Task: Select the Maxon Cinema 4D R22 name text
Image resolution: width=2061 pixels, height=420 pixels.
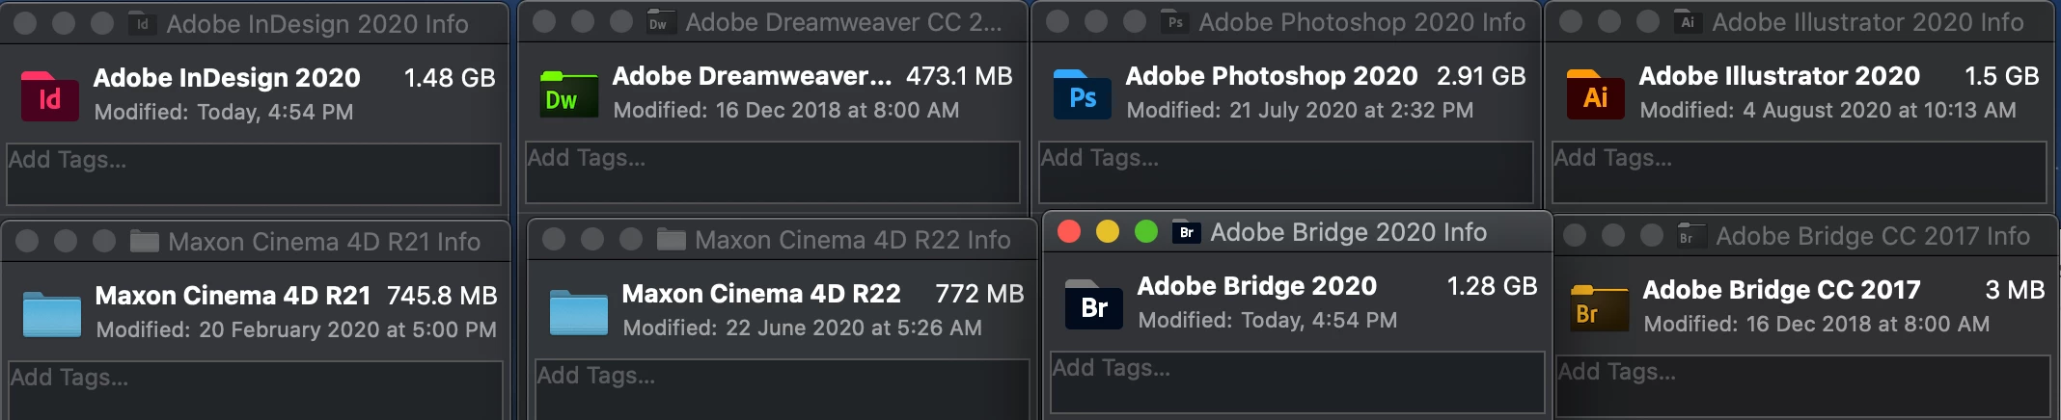Action: 761,294
